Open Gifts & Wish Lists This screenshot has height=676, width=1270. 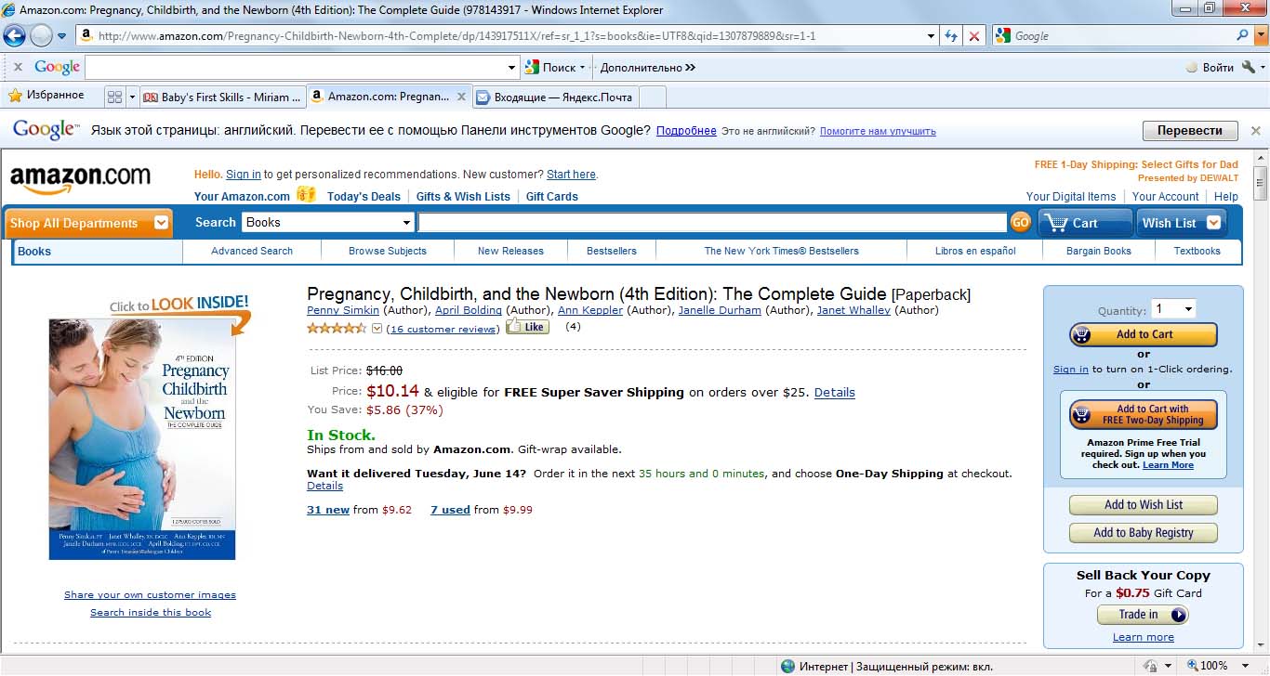pos(463,197)
